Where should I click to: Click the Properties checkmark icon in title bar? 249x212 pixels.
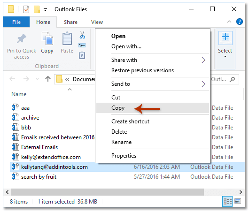click(26, 9)
